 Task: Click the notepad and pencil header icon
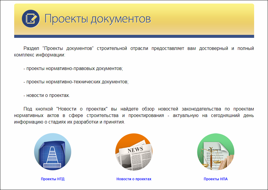click(31, 19)
